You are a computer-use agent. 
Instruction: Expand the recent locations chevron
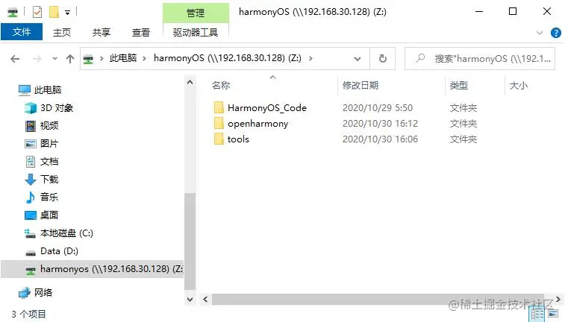point(54,58)
